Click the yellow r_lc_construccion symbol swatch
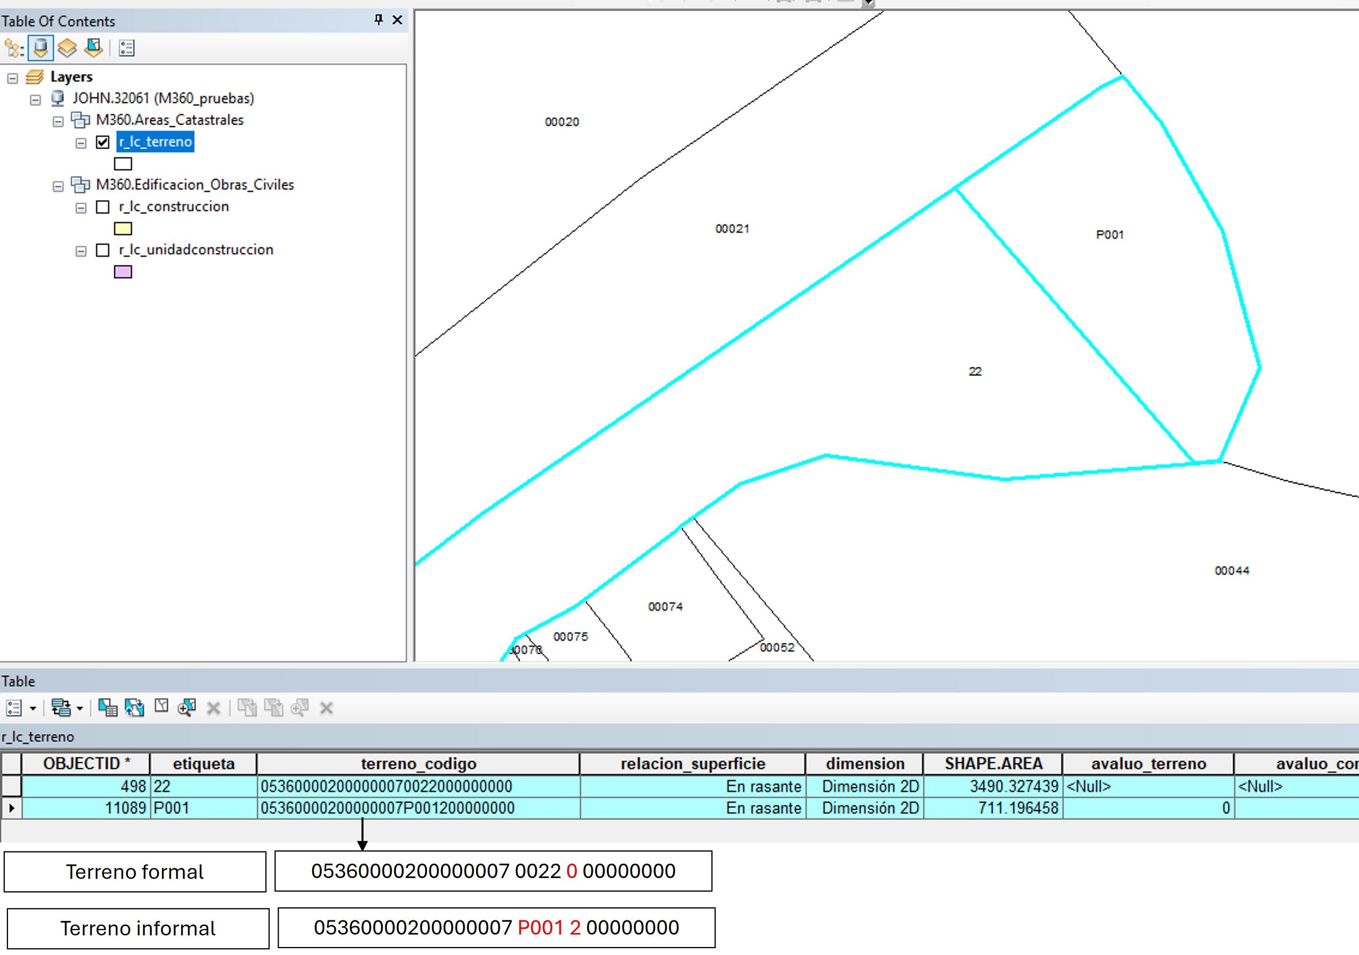This screenshot has width=1359, height=955. coord(123,229)
